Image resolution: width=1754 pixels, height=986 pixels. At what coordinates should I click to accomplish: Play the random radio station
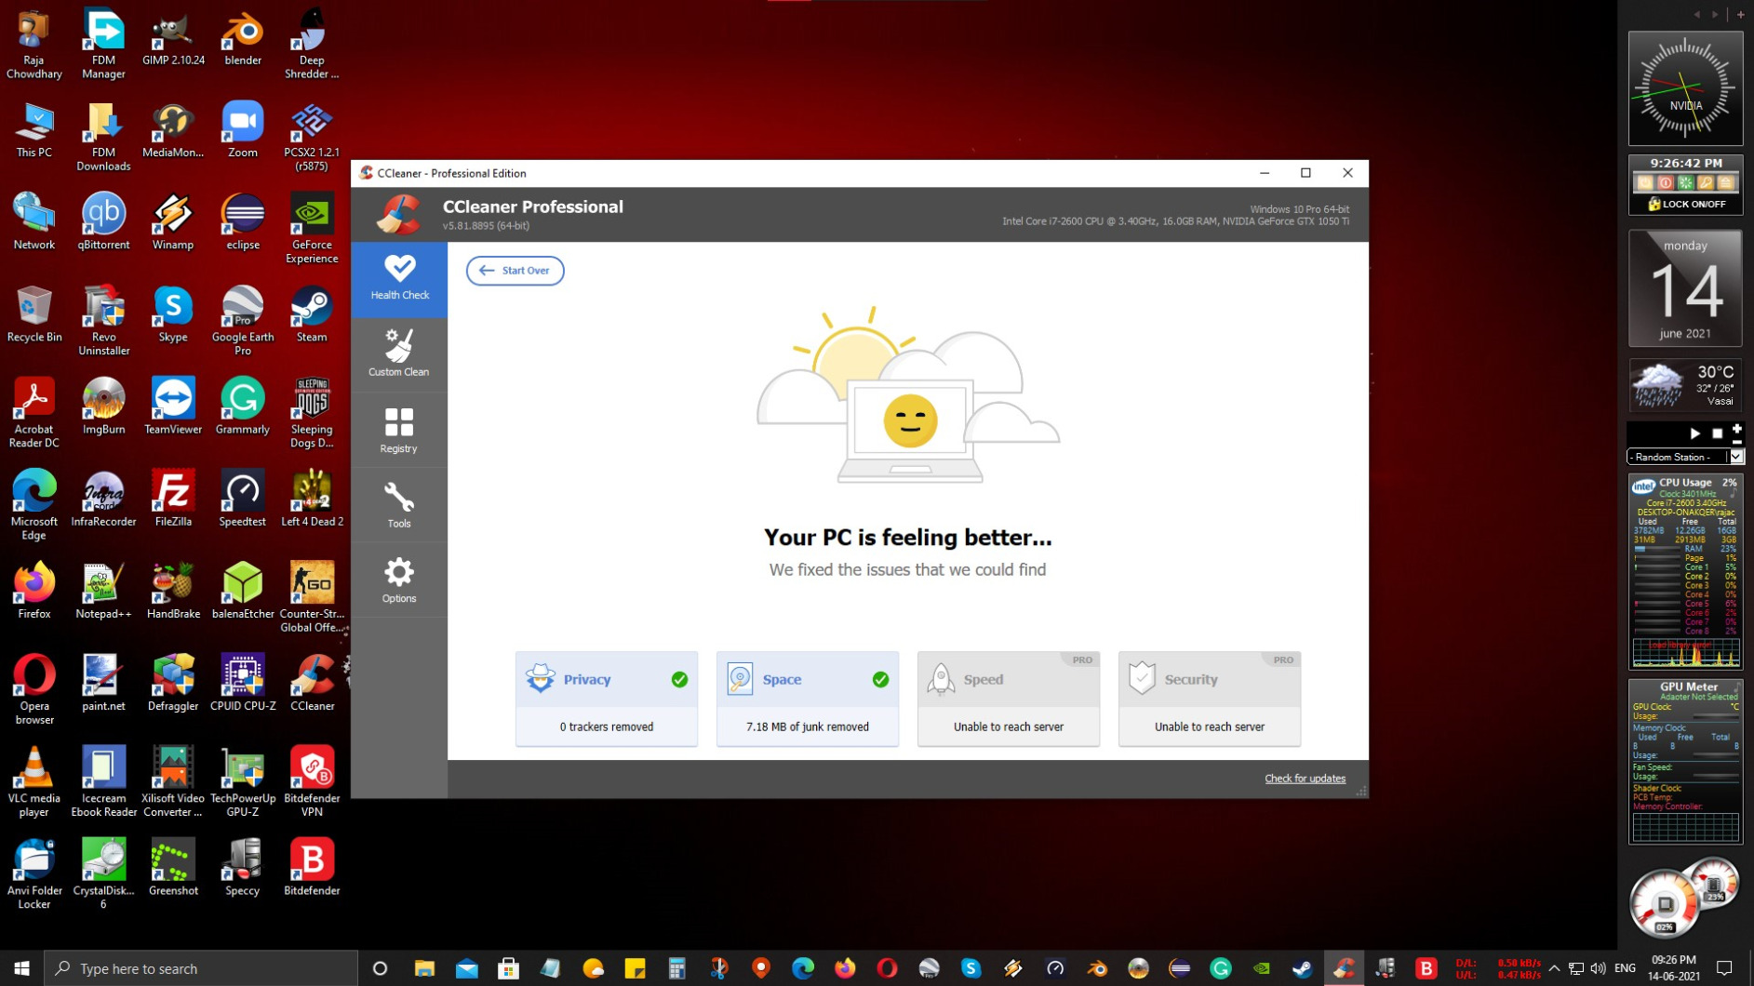(1695, 433)
